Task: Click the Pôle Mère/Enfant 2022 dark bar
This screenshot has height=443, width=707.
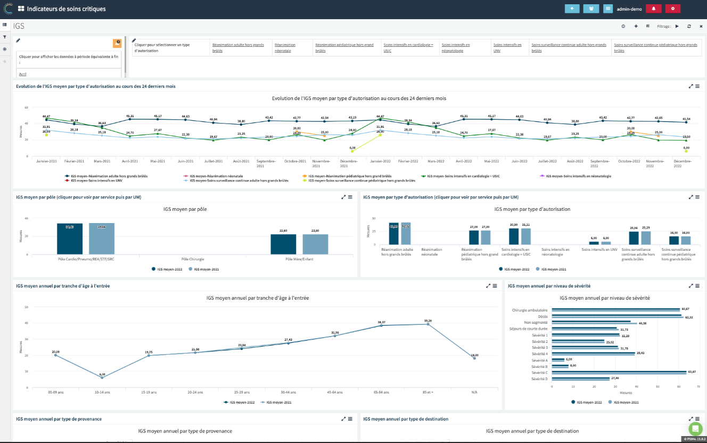Action: click(x=283, y=244)
